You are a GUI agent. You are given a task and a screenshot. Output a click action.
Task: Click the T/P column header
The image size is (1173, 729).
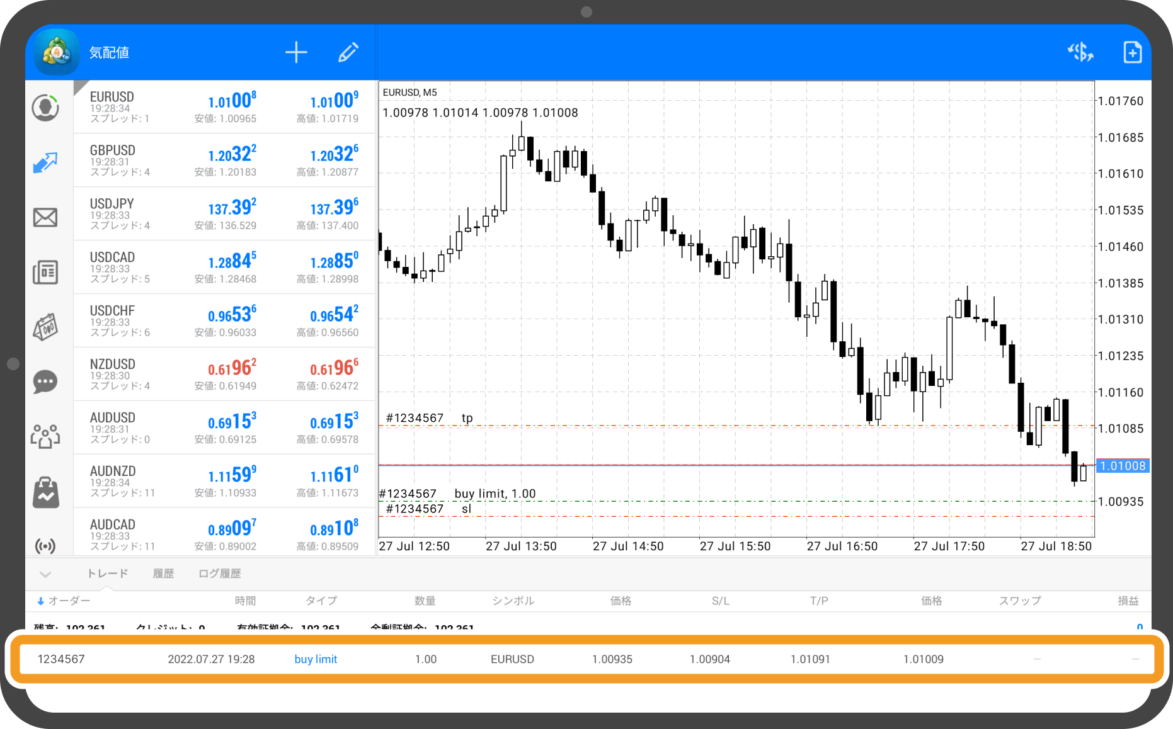pyautogui.click(x=819, y=601)
